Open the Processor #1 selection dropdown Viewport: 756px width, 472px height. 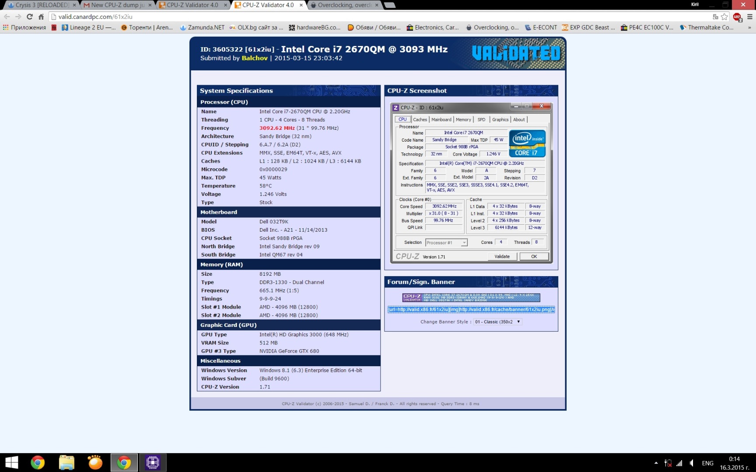point(446,243)
